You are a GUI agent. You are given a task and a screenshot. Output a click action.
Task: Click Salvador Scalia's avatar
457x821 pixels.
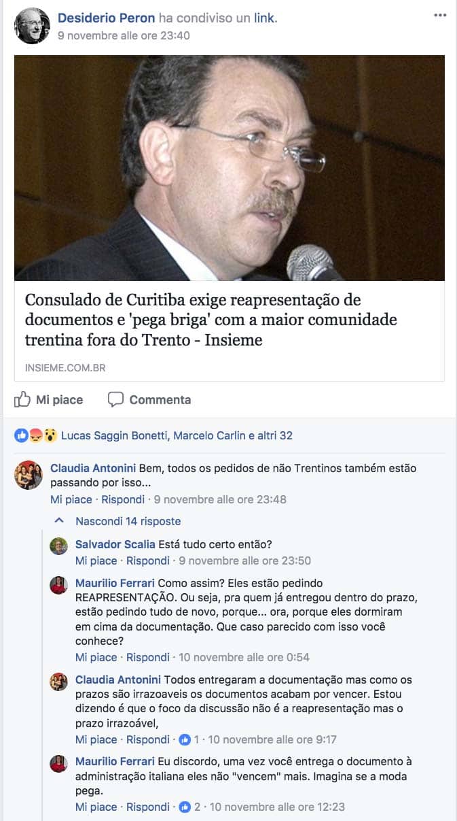click(59, 546)
